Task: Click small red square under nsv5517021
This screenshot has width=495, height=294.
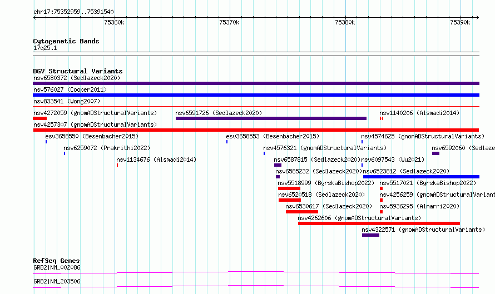Action: point(382,188)
